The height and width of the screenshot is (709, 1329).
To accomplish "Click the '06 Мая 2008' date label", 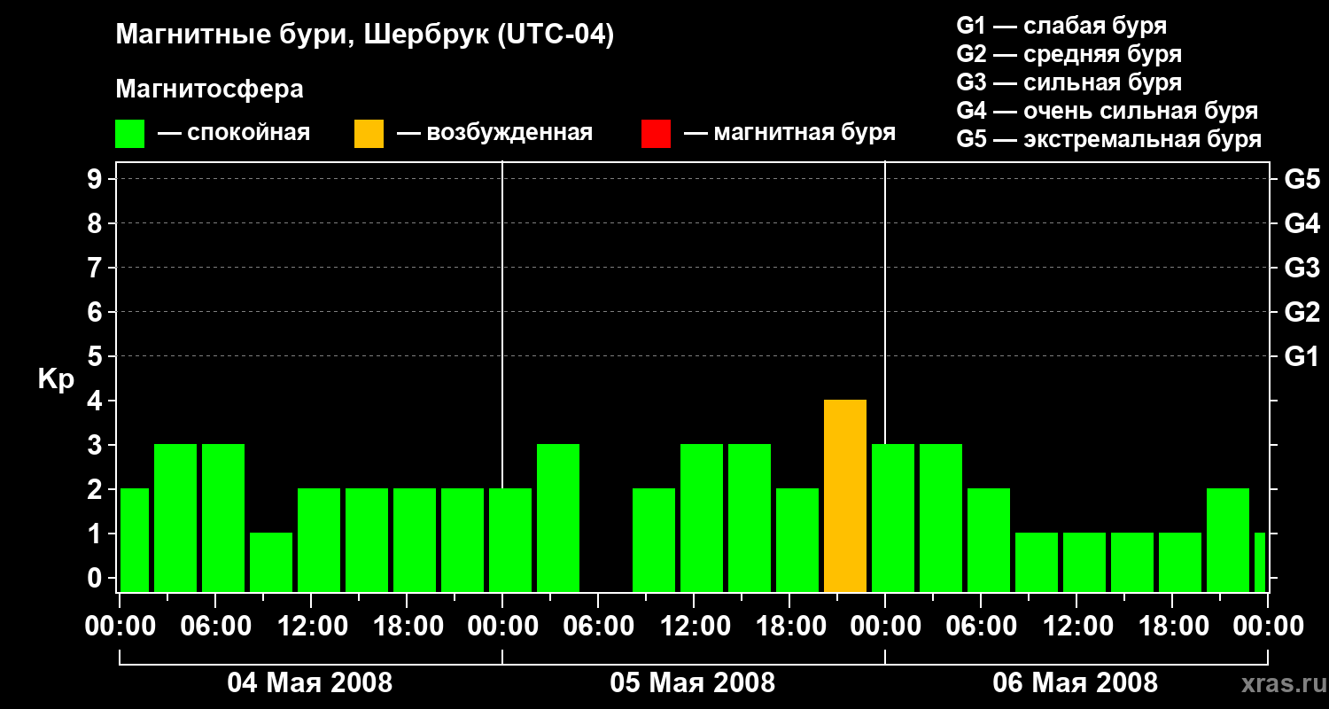I will pyautogui.click(x=1076, y=683).
